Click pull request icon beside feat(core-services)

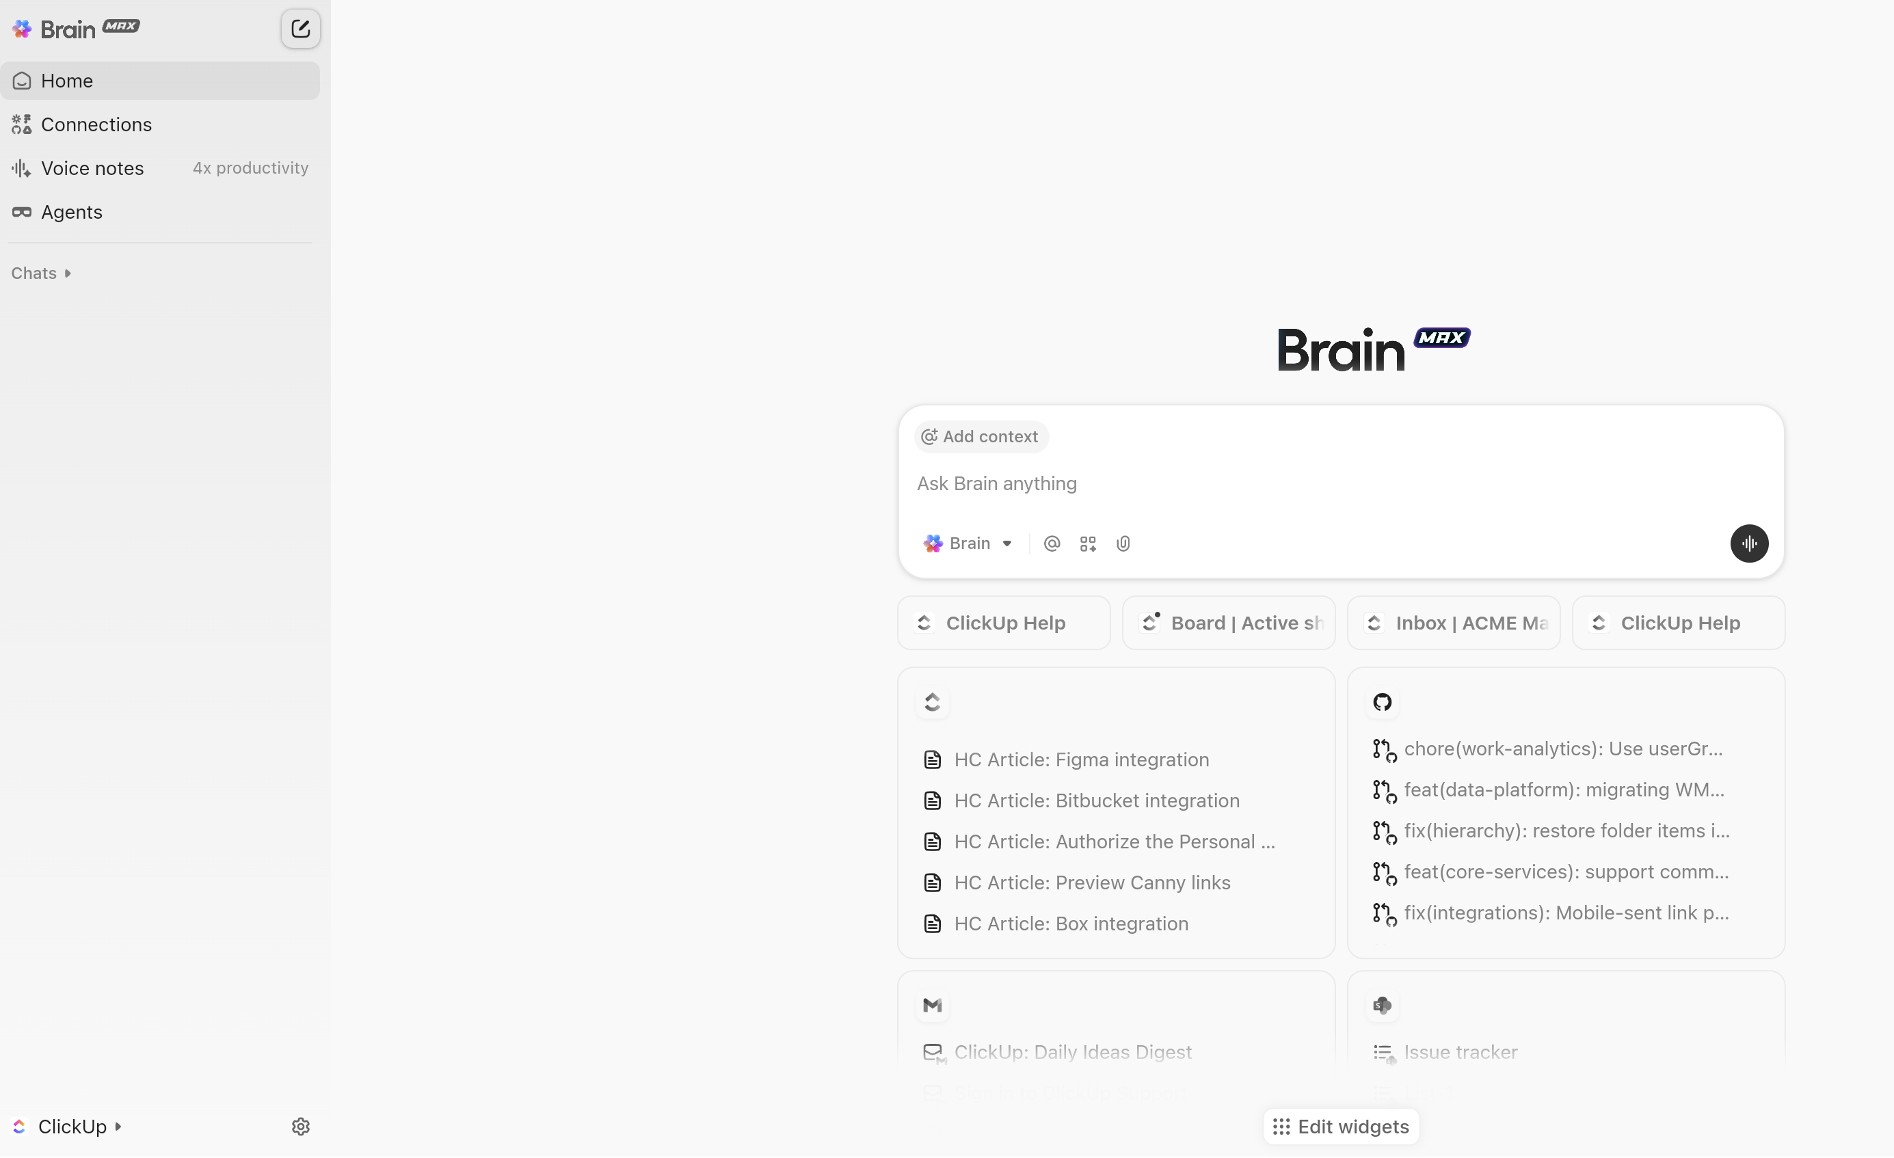pyautogui.click(x=1384, y=874)
